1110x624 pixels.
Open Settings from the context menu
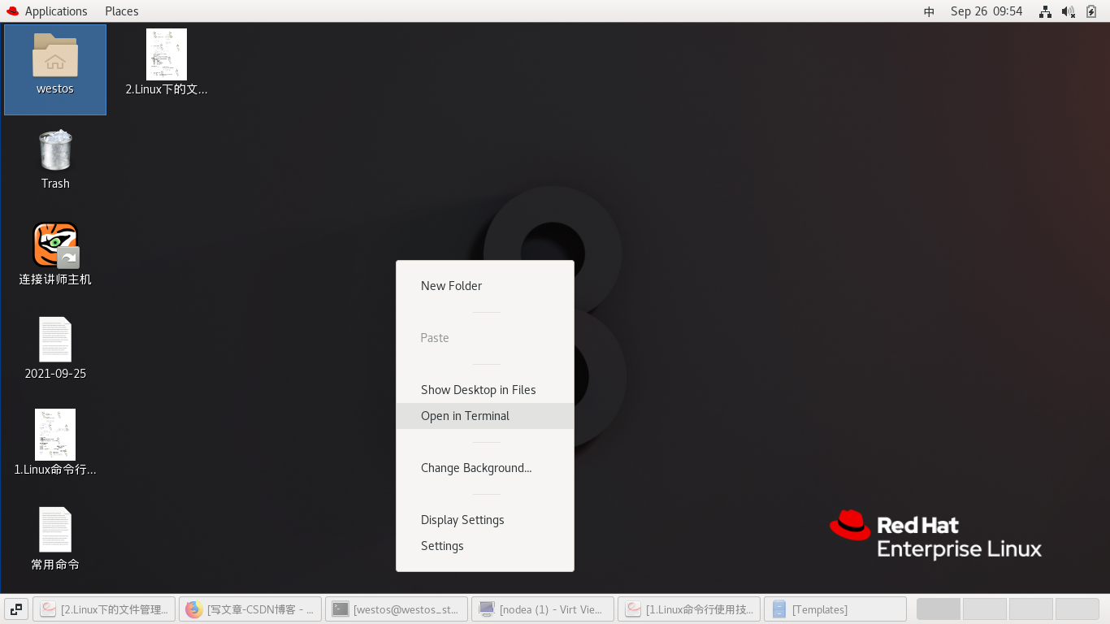tap(484, 546)
